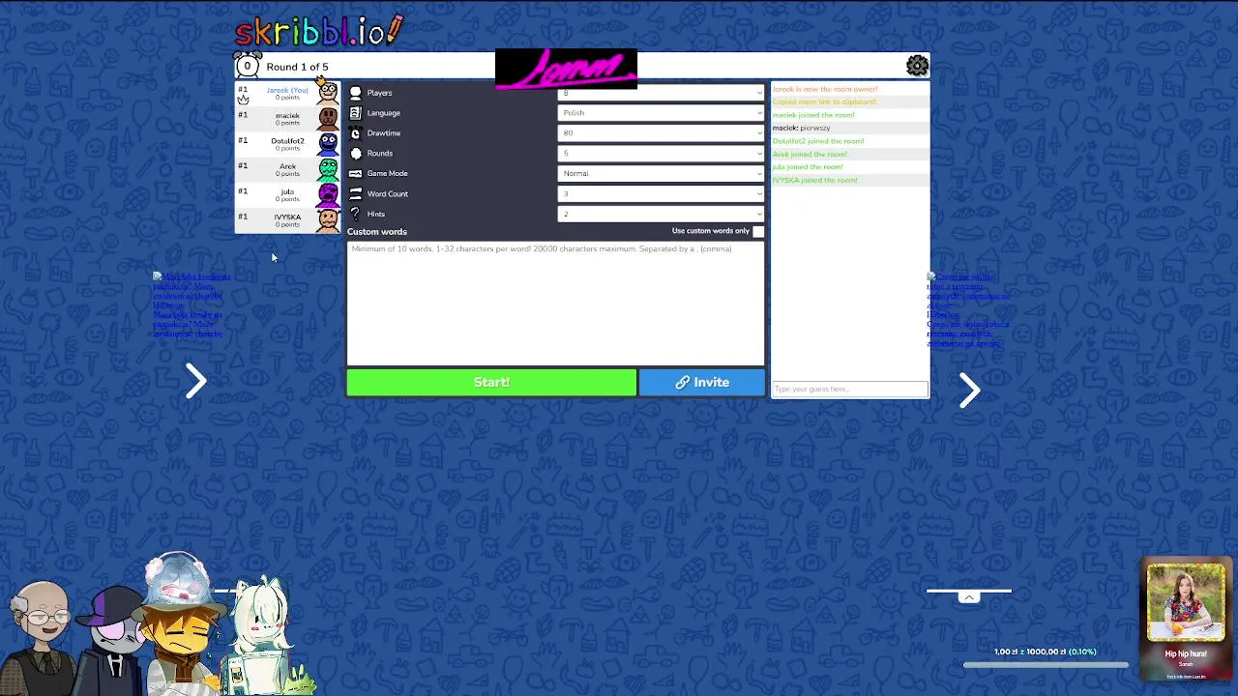The image size is (1238, 696).
Task: Click the Word Count icon
Action: click(x=355, y=194)
